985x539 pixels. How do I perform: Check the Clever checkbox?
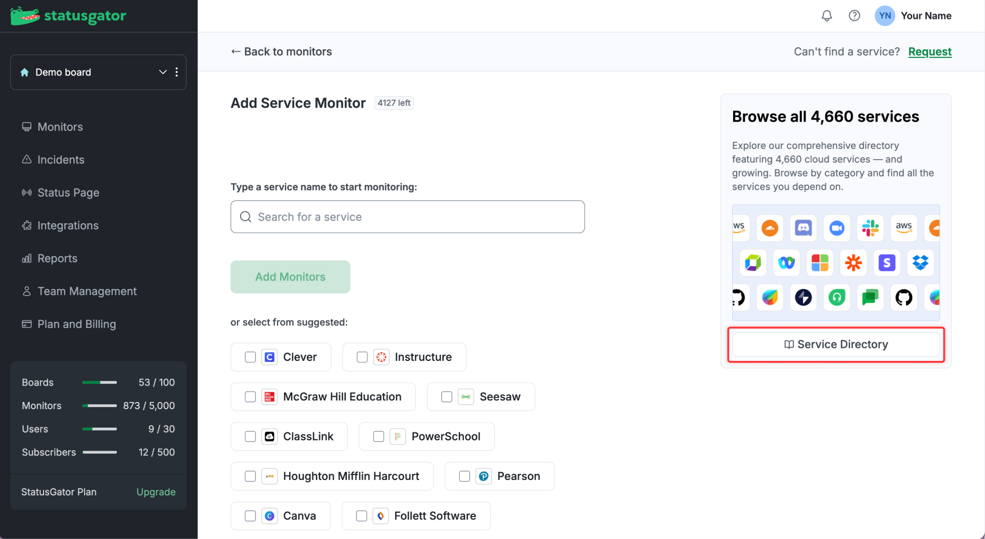pos(250,357)
